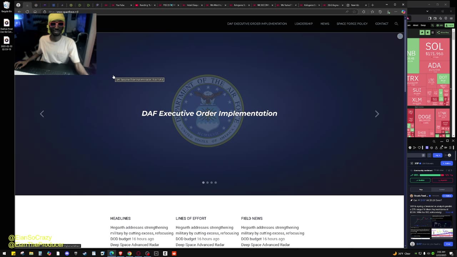457x257 pixels.
Task: Select third carousel slide dot
Action: [x=211, y=182]
